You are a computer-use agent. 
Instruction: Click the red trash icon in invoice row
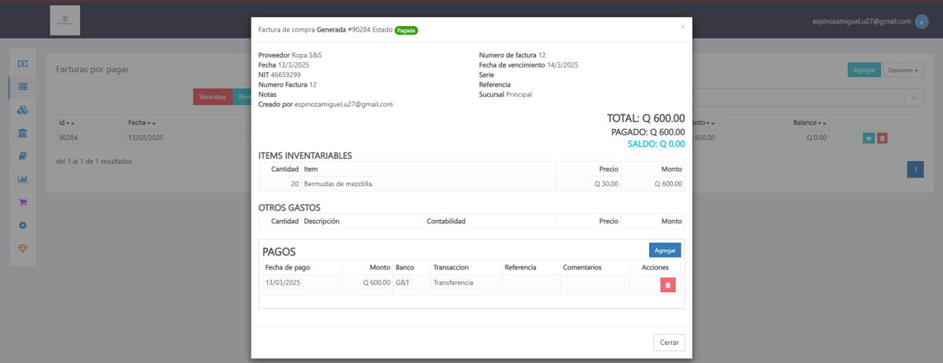click(x=882, y=137)
